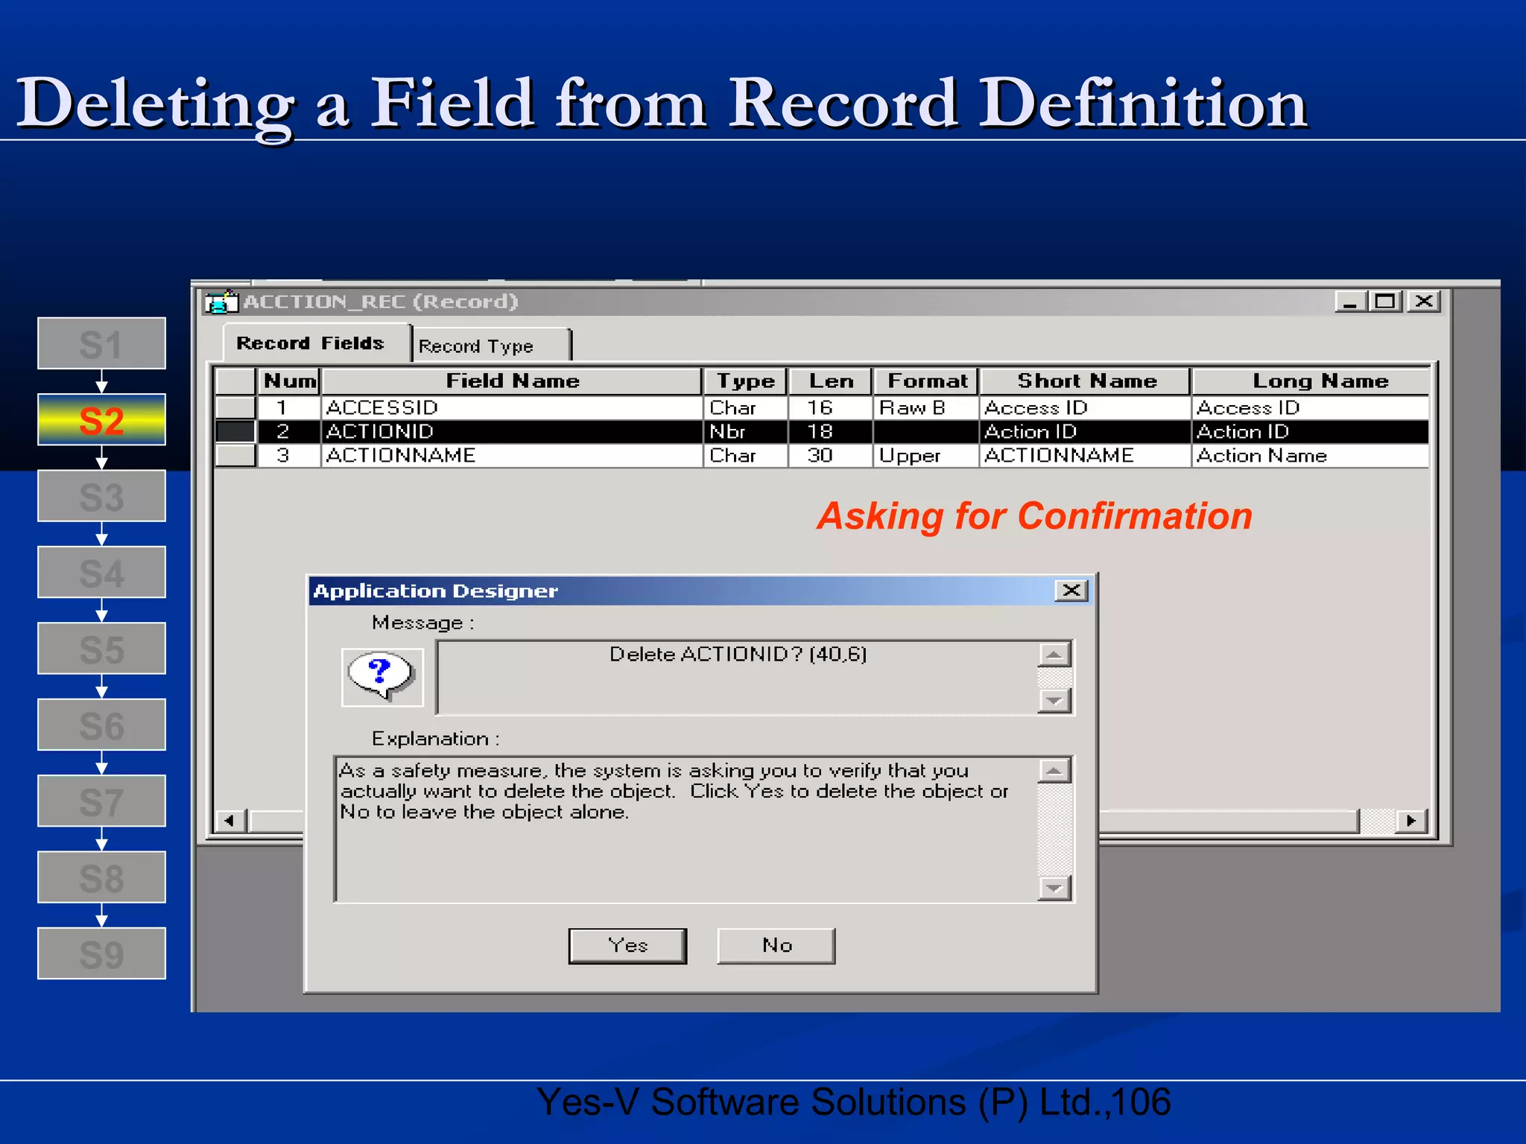This screenshot has width=1526, height=1144.
Task: Click the 'Nbr' type cell
Action: pyautogui.click(x=745, y=432)
